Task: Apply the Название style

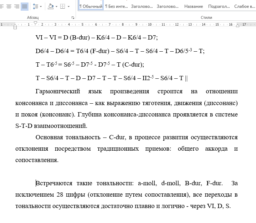Action: (x=194, y=6)
